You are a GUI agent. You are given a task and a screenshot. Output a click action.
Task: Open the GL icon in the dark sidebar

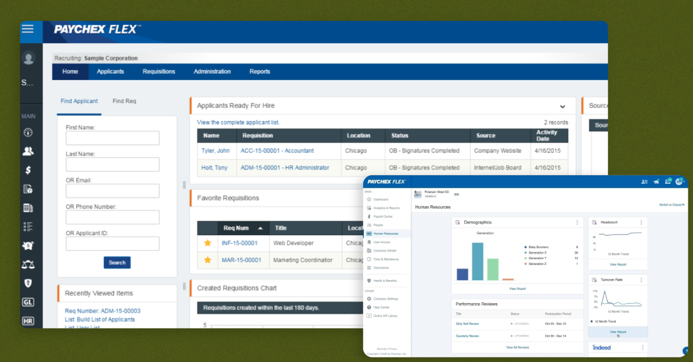pyautogui.click(x=28, y=302)
